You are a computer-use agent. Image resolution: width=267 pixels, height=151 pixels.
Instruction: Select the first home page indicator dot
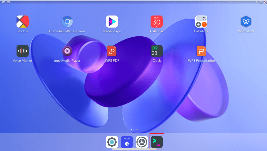[132, 130]
